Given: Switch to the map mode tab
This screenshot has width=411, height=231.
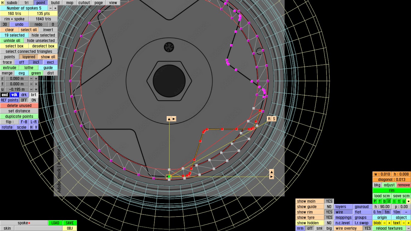Looking at the screenshot, I should click(x=70, y=3).
